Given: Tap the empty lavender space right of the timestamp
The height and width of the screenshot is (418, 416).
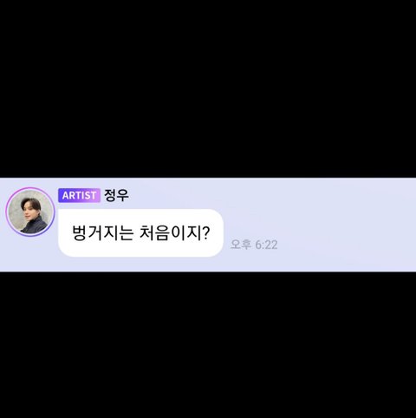Looking at the screenshot, I should [347, 245].
